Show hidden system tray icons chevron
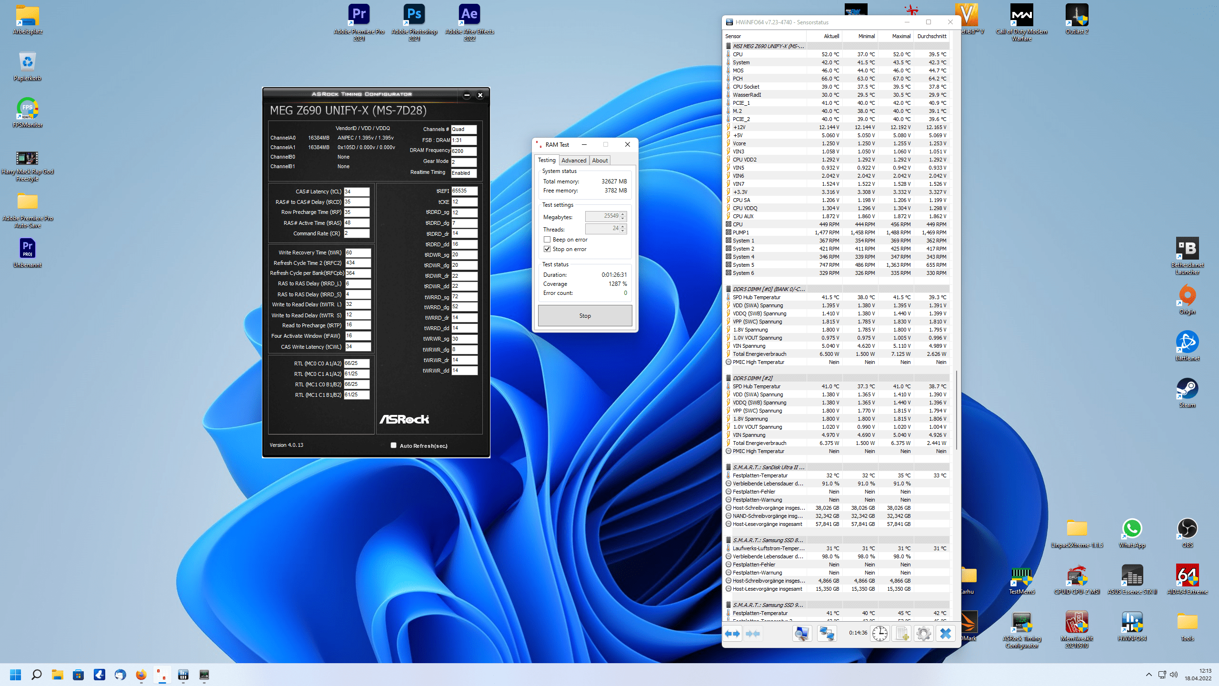 [1149, 675]
